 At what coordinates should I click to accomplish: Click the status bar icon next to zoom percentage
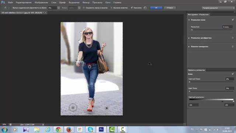click(x=10, y=125)
